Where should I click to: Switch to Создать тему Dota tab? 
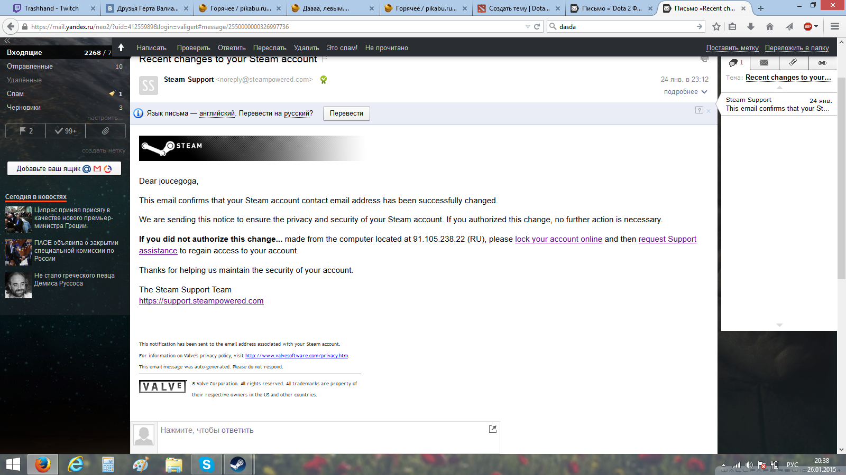tap(519, 8)
